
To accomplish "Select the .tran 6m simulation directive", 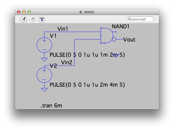I will 51,106.
